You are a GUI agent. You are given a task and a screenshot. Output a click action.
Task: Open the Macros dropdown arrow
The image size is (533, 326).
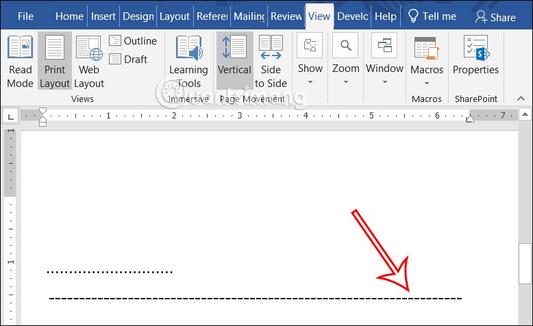click(426, 83)
